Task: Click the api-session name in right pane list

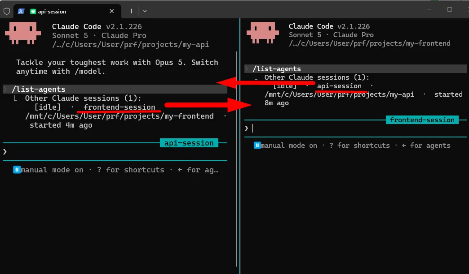Action: pyautogui.click(x=339, y=86)
